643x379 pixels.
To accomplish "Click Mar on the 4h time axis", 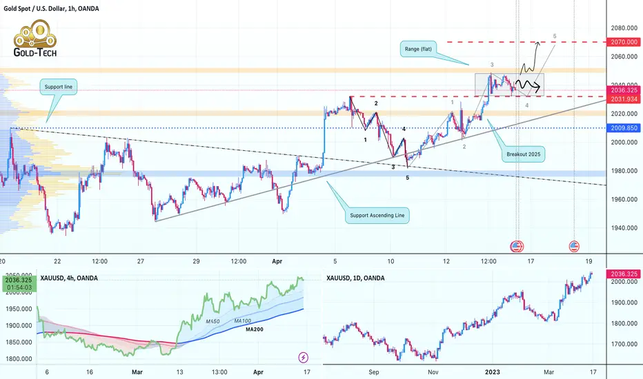I will click(137, 372).
